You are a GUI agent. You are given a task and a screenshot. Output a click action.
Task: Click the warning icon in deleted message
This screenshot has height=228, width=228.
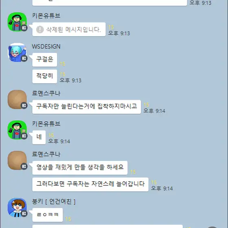[x=40, y=29]
